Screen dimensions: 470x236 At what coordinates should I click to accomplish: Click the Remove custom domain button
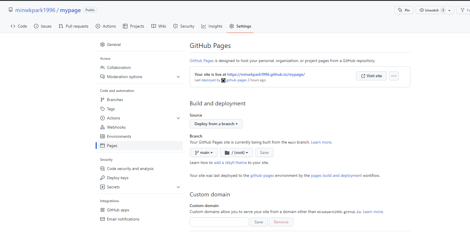pos(281,222)
